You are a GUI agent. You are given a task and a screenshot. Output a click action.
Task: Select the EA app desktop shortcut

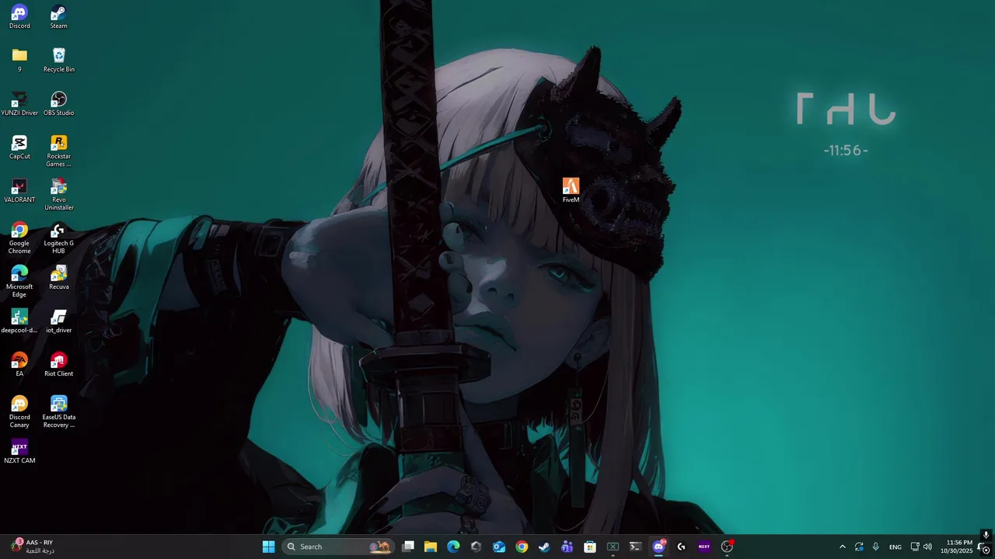19,365
